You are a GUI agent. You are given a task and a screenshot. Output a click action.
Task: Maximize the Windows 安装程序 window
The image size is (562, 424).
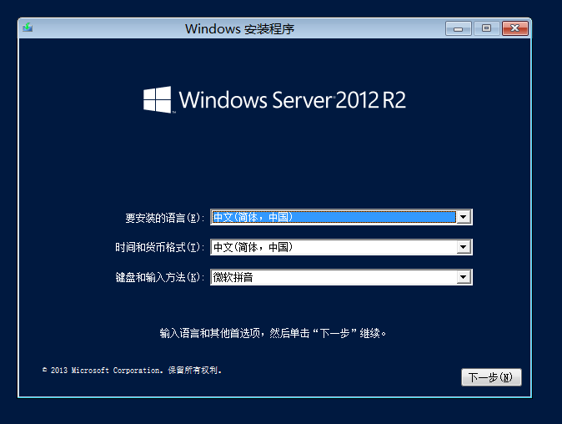[x=486, y=28]
